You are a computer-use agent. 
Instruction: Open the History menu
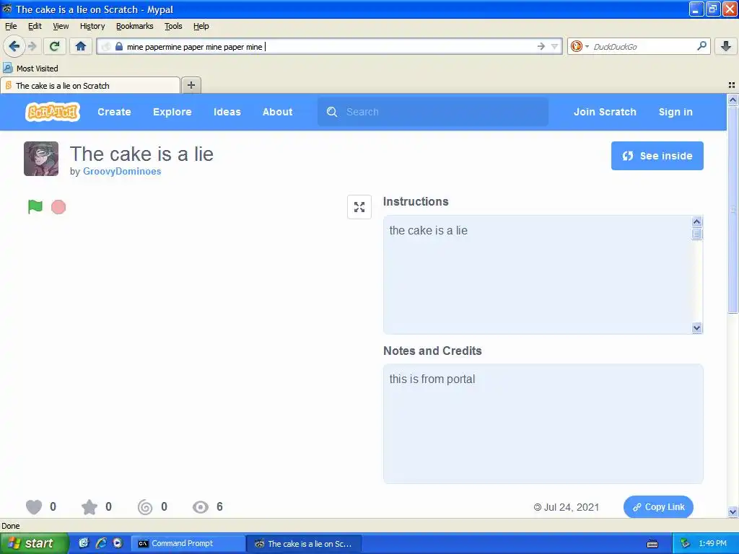[92, 26]
